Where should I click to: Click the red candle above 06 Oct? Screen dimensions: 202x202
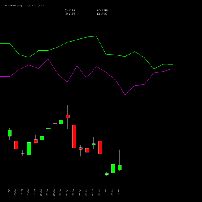pyautogui.click(x=100, y=147)
